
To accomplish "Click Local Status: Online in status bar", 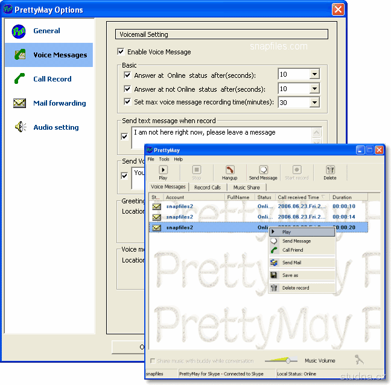I will click(296, 374).
